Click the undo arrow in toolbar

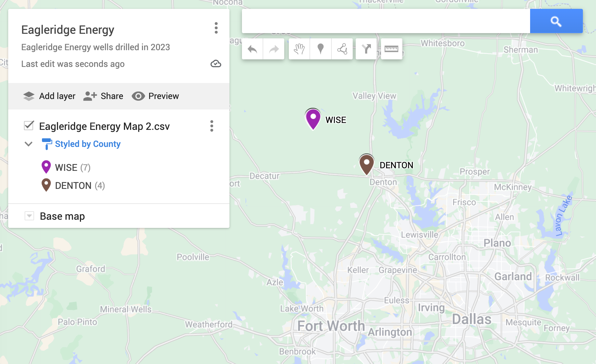click(x=252, y=49)
